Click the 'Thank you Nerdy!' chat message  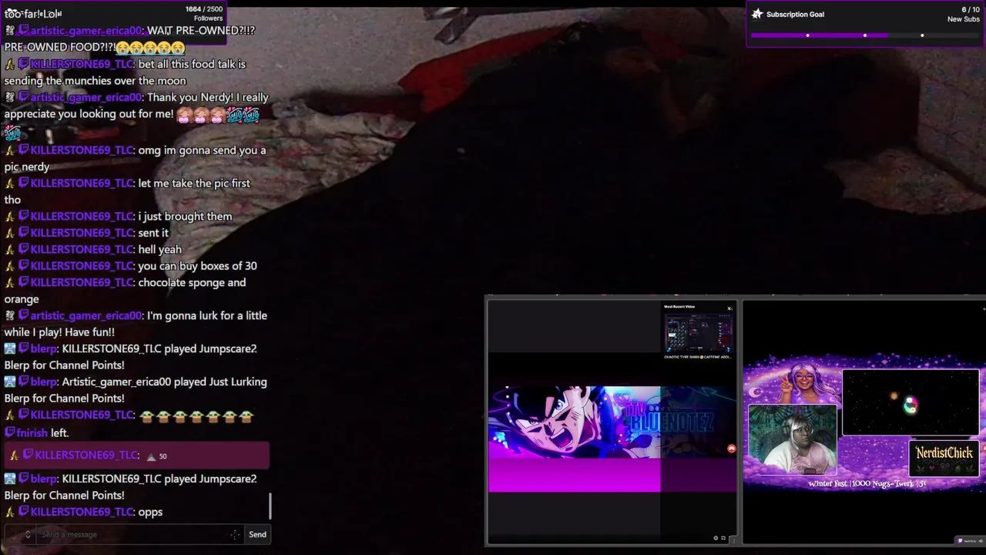click(x=136, y=114)
